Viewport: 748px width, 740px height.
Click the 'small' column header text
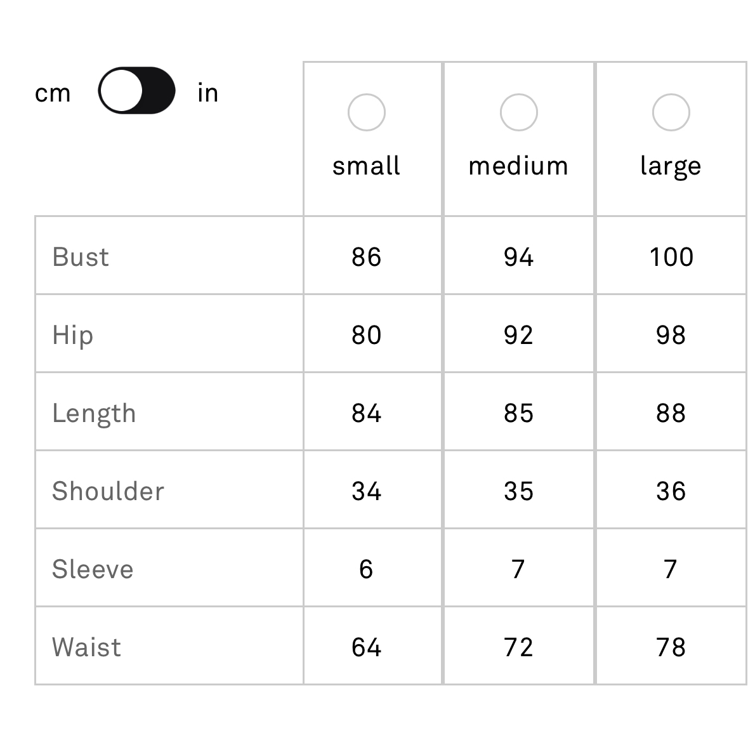pos(366,166)
